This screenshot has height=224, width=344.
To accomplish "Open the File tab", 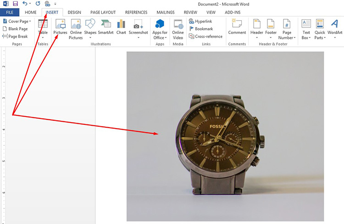I will [x=10, y=12].
